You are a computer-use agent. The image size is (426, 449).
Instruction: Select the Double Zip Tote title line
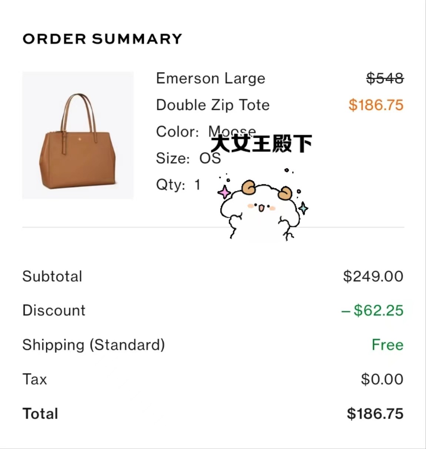click(x=213, y=105)
